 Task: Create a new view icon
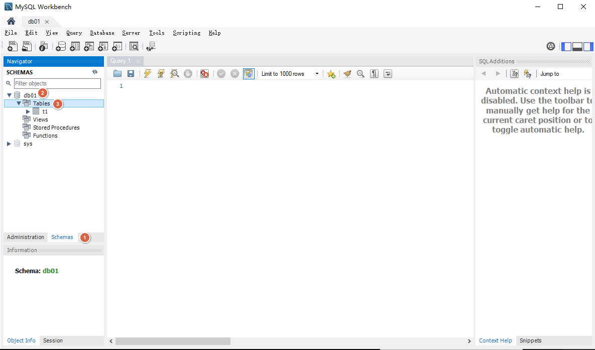click(x=89, y=46)
